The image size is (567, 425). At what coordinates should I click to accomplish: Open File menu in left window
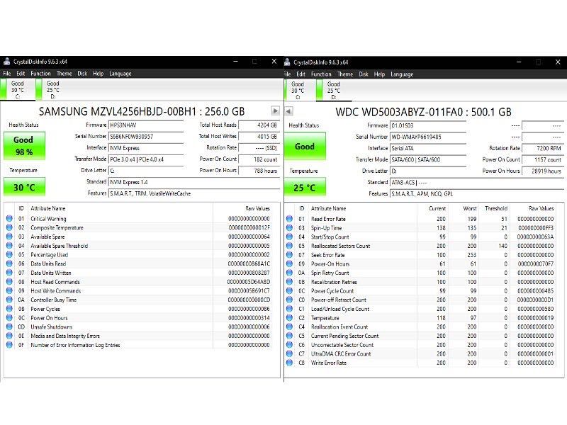pos(7,74)
